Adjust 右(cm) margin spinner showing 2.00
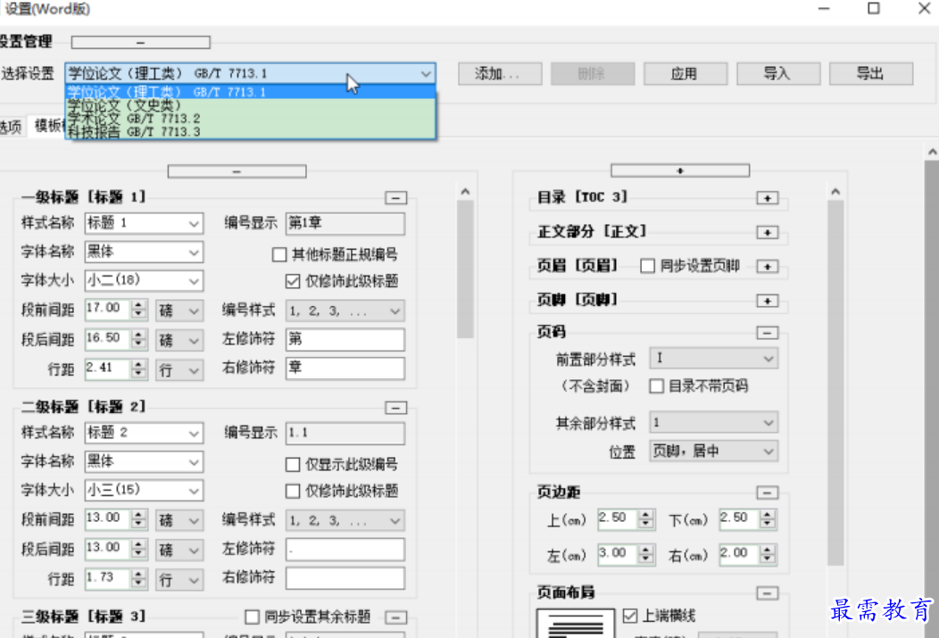The image size is (939, 638). coord(767,554)
